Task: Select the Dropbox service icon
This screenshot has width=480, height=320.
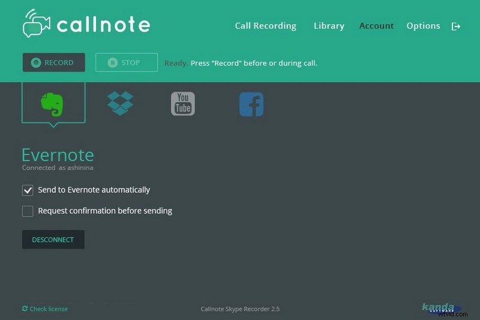Action: [121, 103]
